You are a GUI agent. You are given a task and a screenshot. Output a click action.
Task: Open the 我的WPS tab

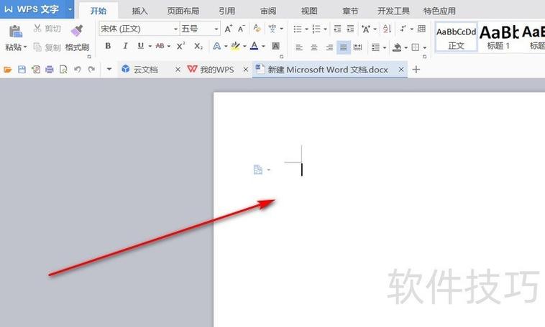pyautogui.click(x=216, y=70)
